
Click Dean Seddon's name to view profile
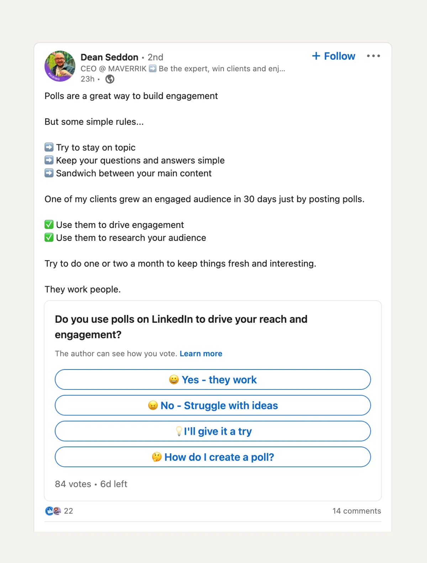pos(109,57)
